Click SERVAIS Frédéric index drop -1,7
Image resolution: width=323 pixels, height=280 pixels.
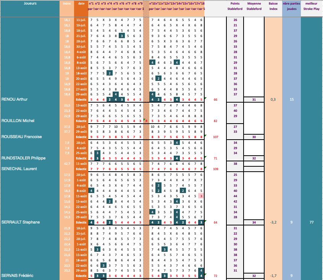click(273, 276)
